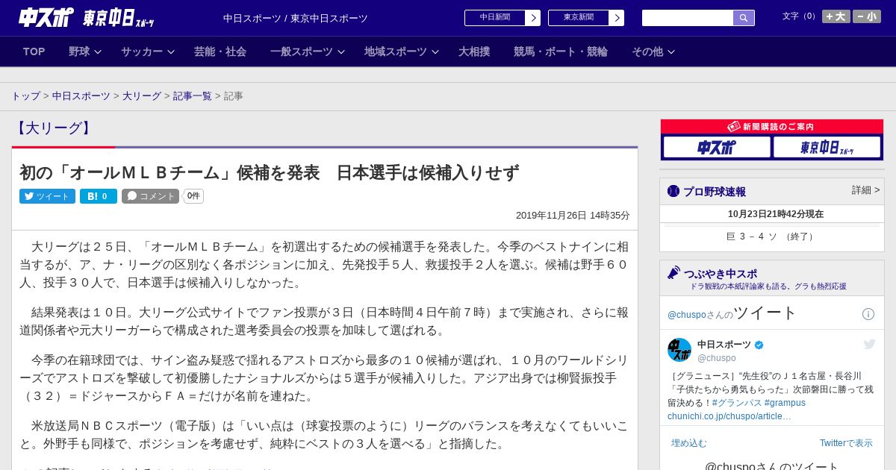Click 大リーグ breadcrumb link
Screen dimensions: 896x470
pyautogui.click(x=142, y=96)
